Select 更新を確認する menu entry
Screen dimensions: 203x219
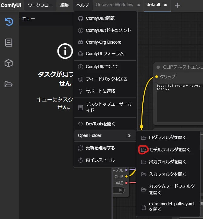click(105, 148)
